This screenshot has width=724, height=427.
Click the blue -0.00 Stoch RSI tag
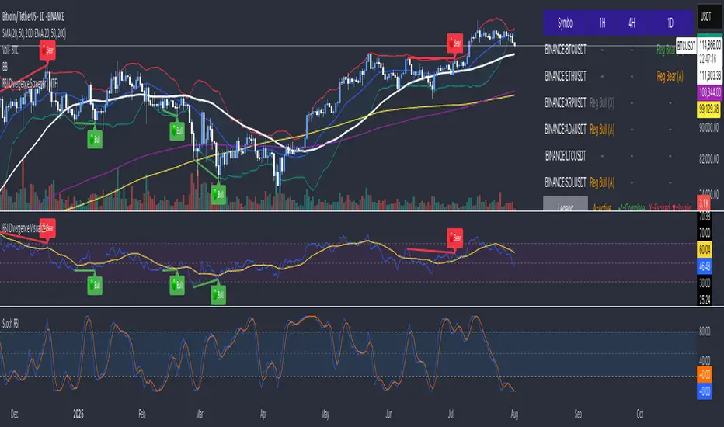tap(704, 391)
